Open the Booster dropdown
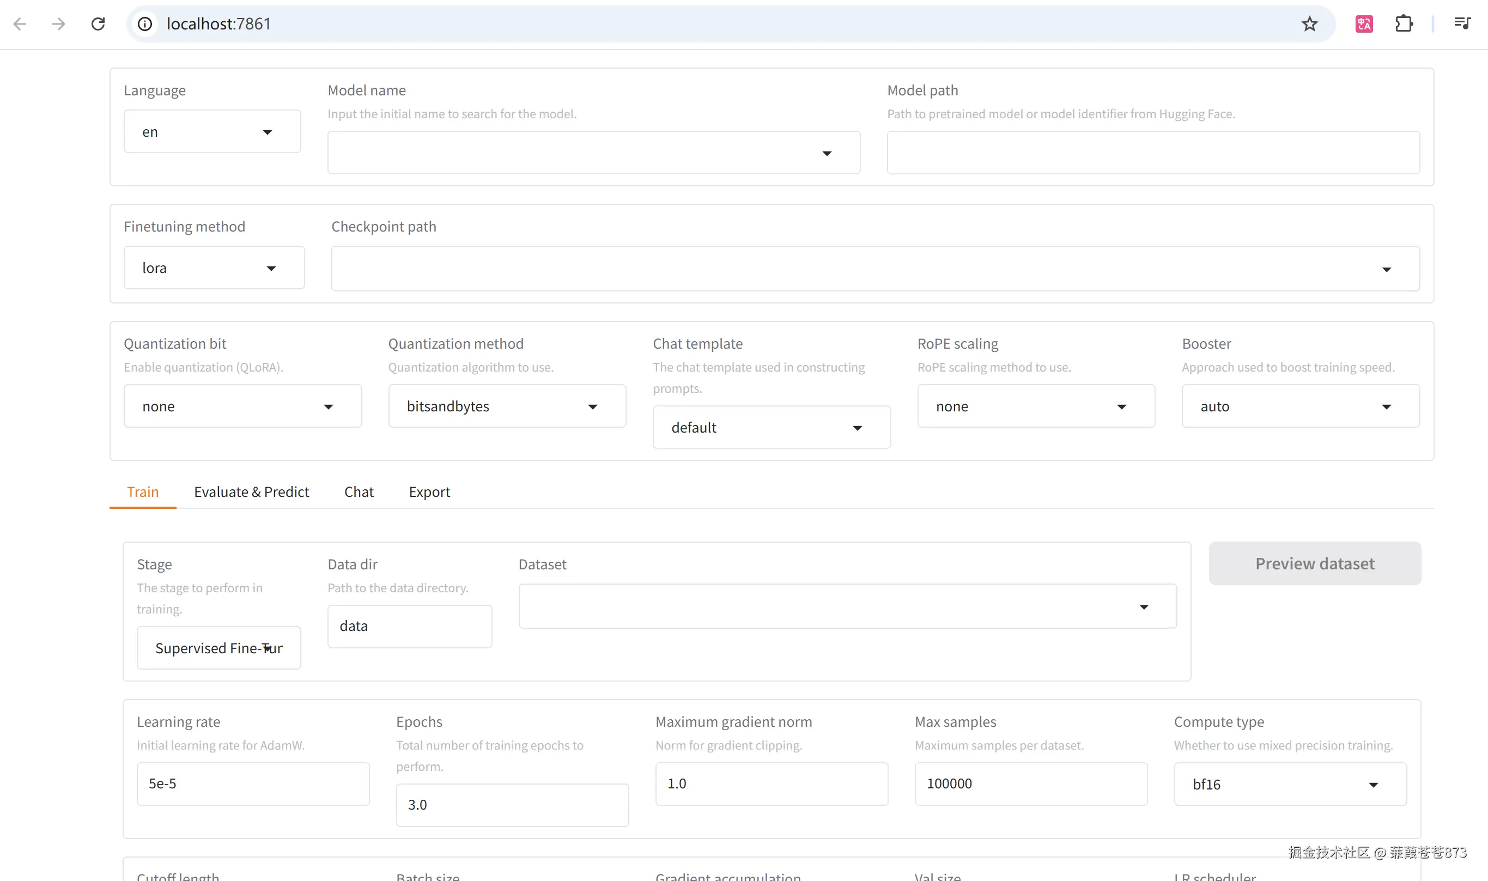 coord(1300,406)
